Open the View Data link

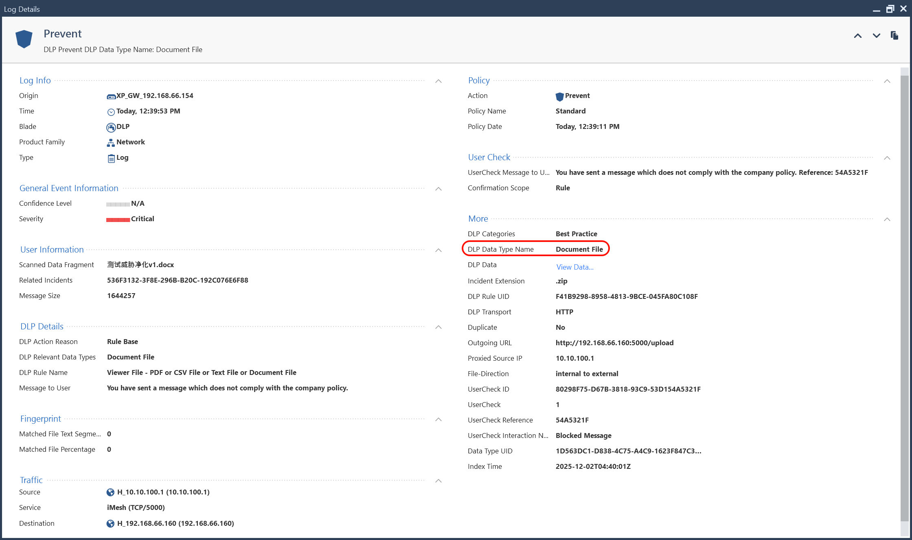click(x=574, y=267)
